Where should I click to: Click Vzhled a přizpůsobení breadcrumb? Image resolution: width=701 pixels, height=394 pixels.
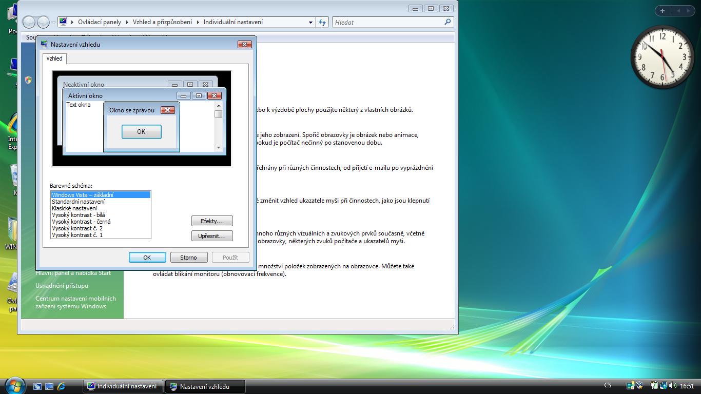162,22
